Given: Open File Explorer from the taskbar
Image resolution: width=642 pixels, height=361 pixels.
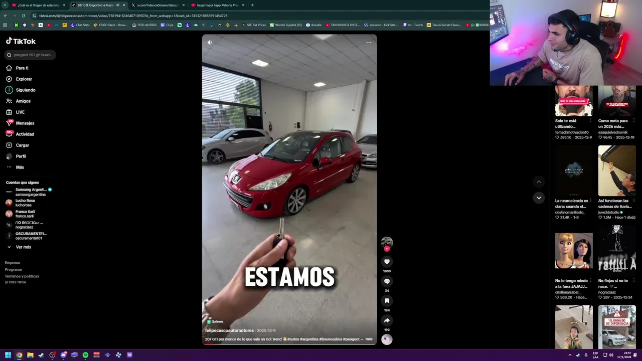Looking at the screenshot, I should (x=30, y=355).
